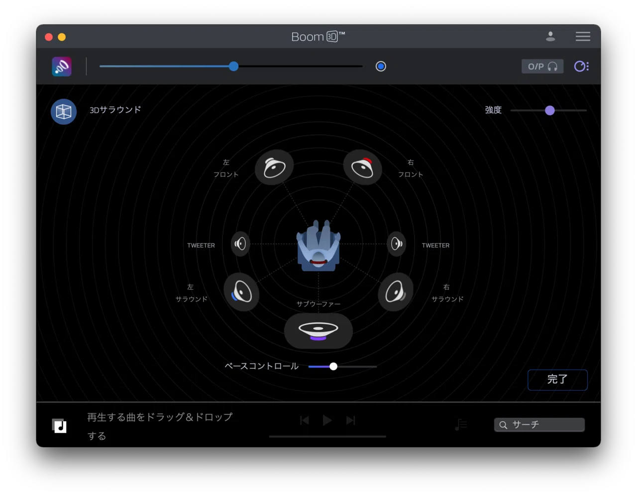Click the left TWEETER label

(201, 246)
